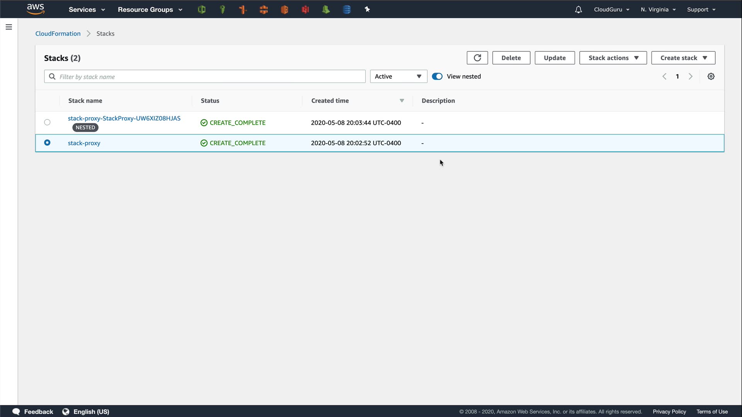Click the Delete button

(511, 58)
